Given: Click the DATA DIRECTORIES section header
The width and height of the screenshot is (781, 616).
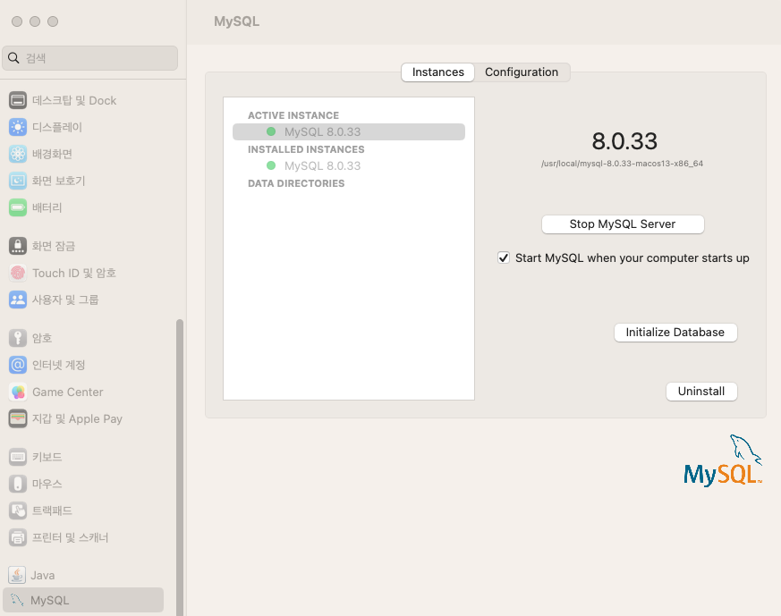Looking at the screenshot, I should [296, 183].
